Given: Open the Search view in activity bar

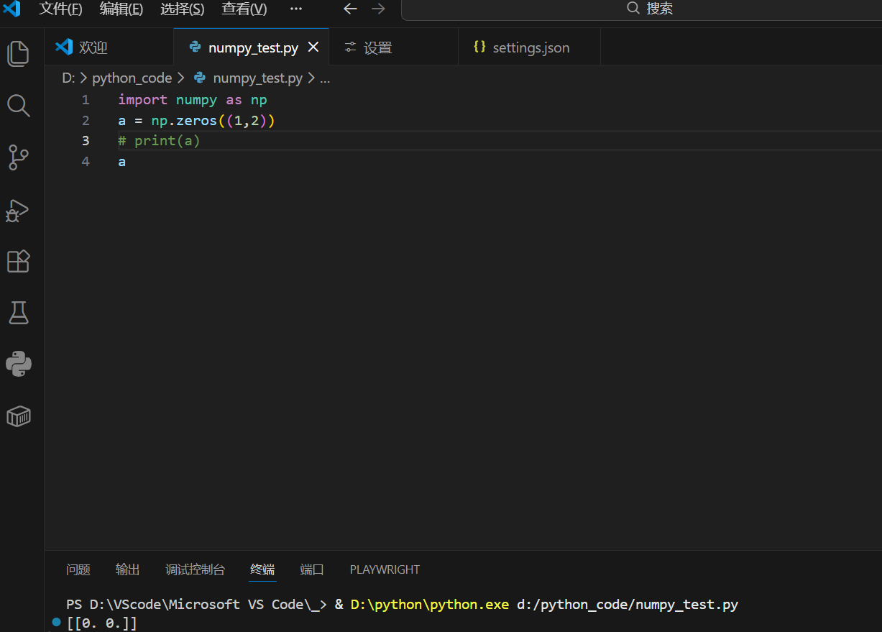Looking at the screenshot, I should [19, 106].
